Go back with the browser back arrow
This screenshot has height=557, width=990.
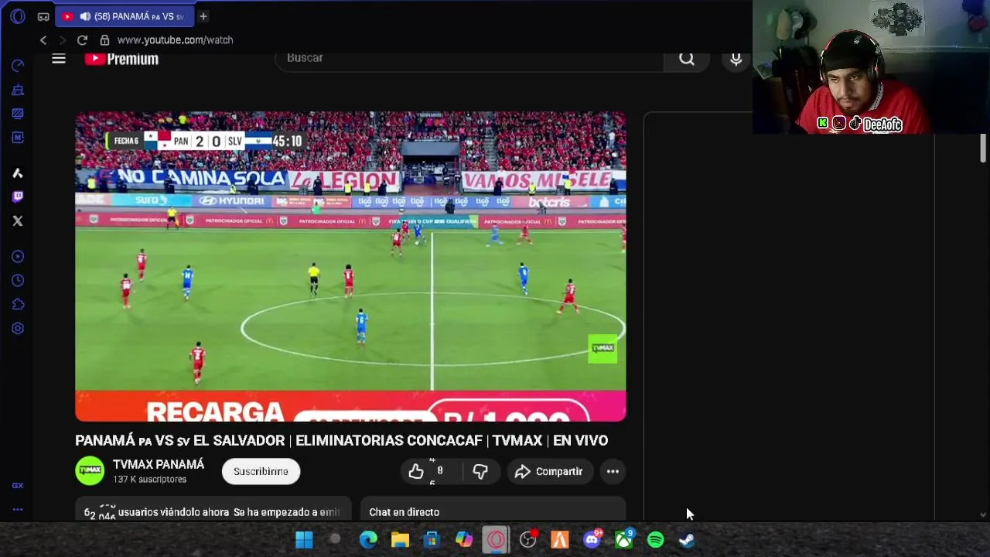click(x=43, y=40)
